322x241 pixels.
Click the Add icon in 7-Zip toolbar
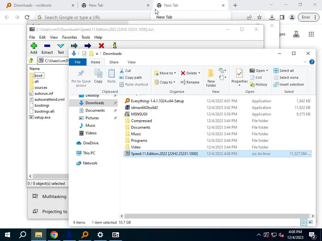click(34, 46)
